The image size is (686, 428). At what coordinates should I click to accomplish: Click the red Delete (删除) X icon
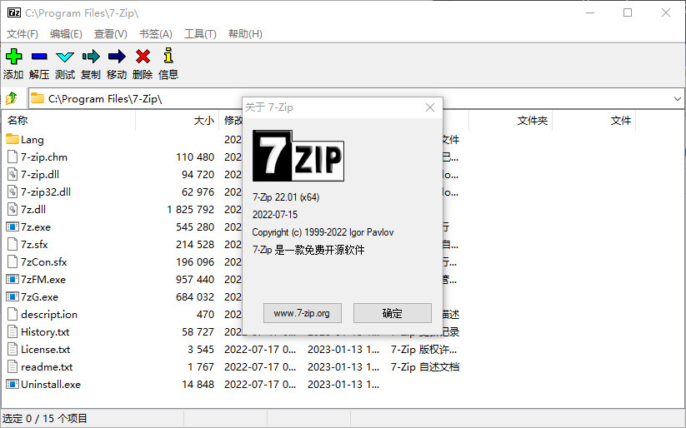coord(143,57)
